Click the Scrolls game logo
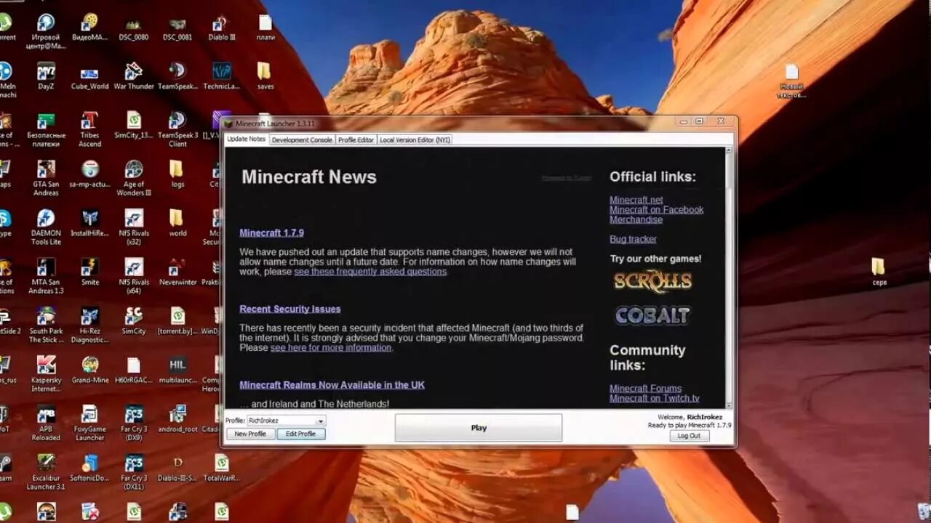The width and height of the screenshot is (931, 523). [652, 281]
